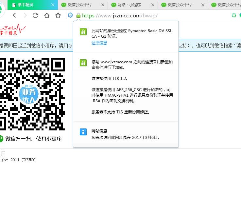Click the blue globe icon in address bar
This screenshot has height=212, width=241.
(70, 15)
